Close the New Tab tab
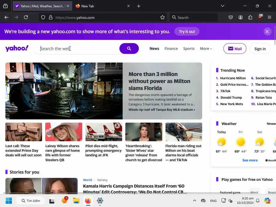 click(129, 6)
